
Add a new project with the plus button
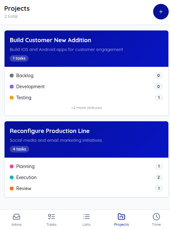click(161, 12)
